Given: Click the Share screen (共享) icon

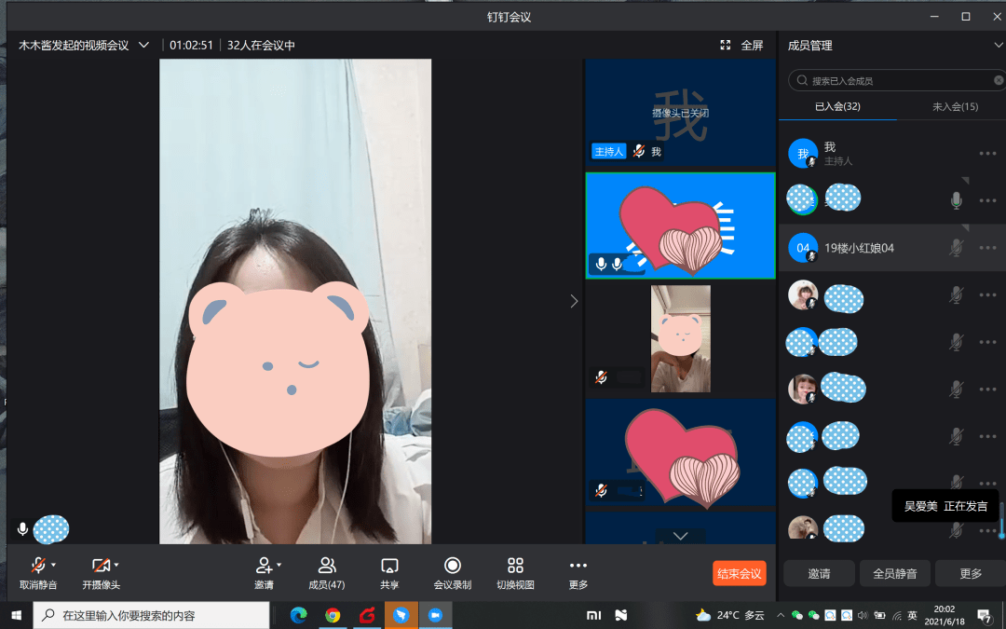Looking at the screenshot, I should click(x=389, y=566).
